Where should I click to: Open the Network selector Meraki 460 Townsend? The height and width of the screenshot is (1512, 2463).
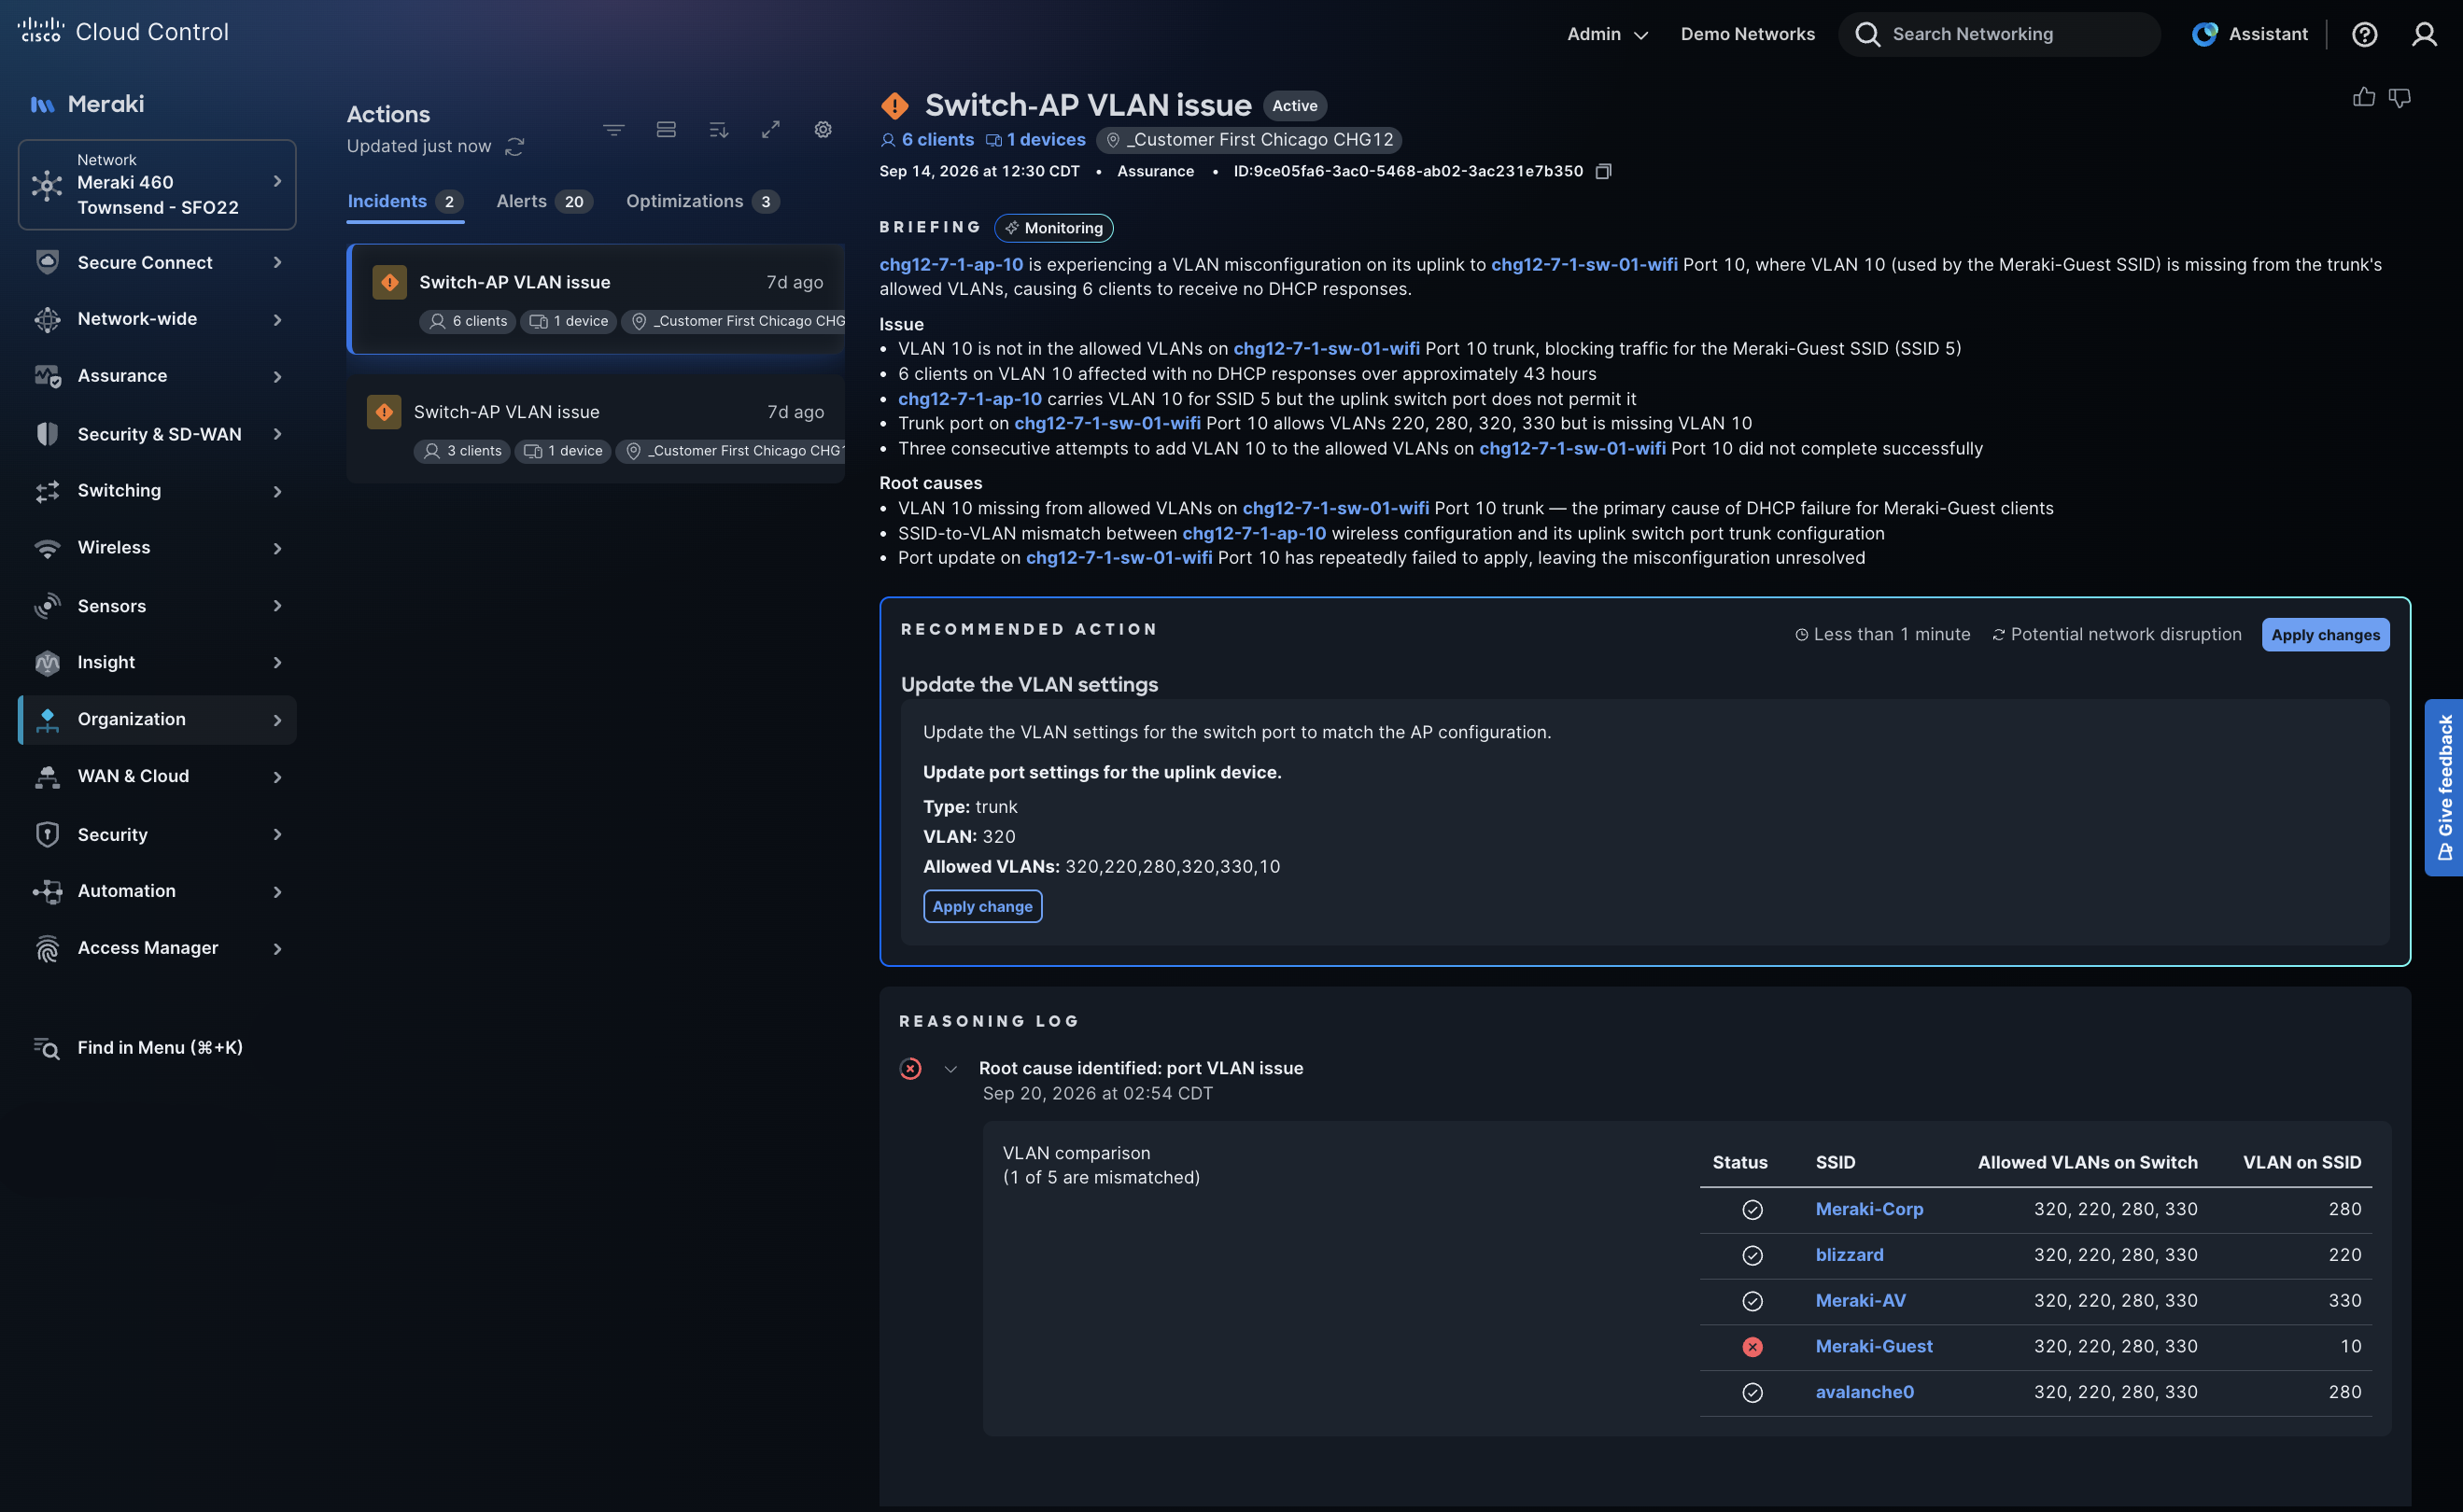(157, 184)
